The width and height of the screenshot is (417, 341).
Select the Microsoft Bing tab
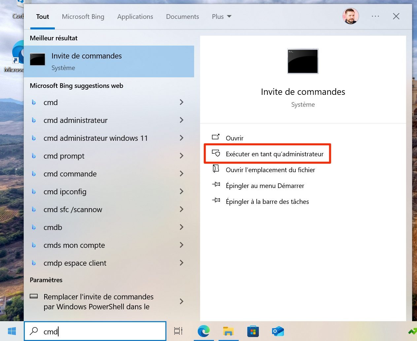(83, 17)
